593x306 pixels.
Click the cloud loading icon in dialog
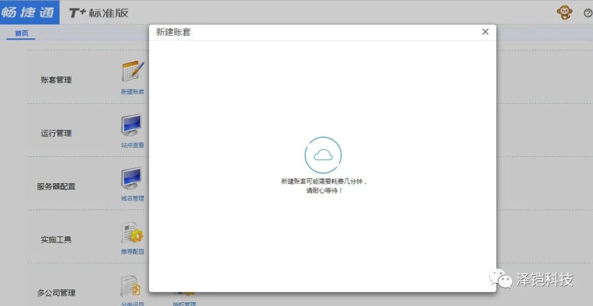(323, 155)
